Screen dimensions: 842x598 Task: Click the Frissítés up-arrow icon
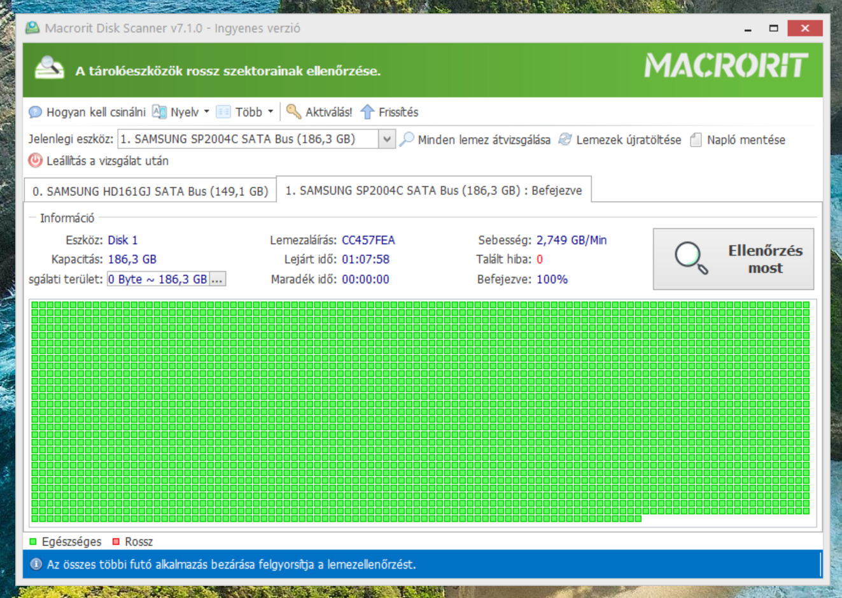tap(367, 112)
